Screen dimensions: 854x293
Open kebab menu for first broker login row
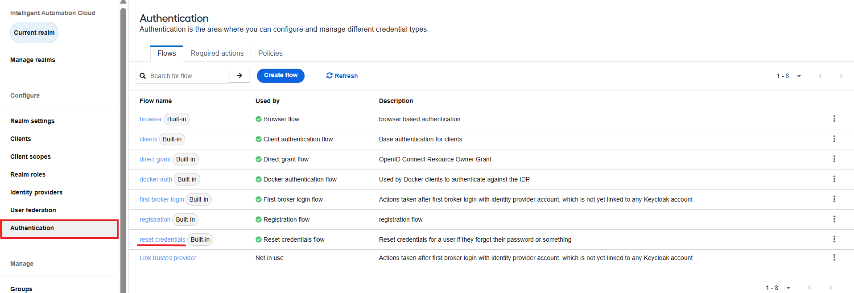(834, 199)
